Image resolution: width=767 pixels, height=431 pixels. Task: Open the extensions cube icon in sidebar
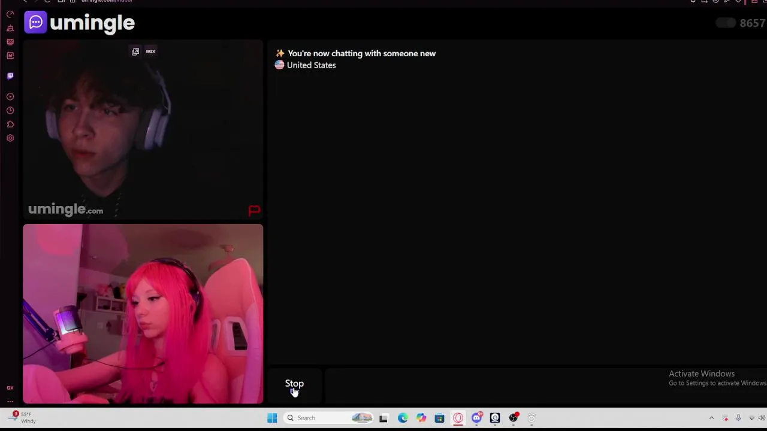tap(10, 125)
